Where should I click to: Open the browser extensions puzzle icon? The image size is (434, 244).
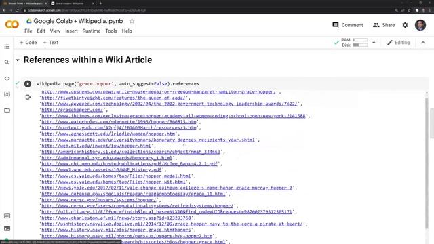tap(417, 10)
